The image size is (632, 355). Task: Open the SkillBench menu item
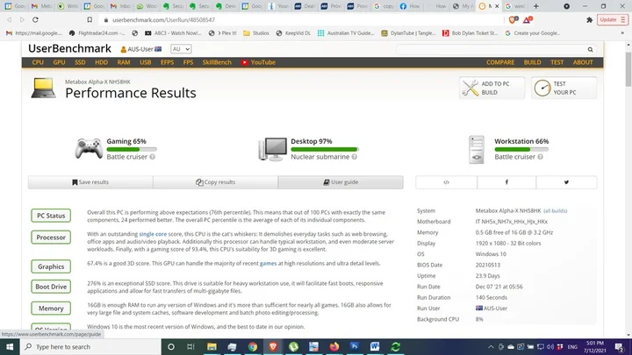click(x=217, y=62)
